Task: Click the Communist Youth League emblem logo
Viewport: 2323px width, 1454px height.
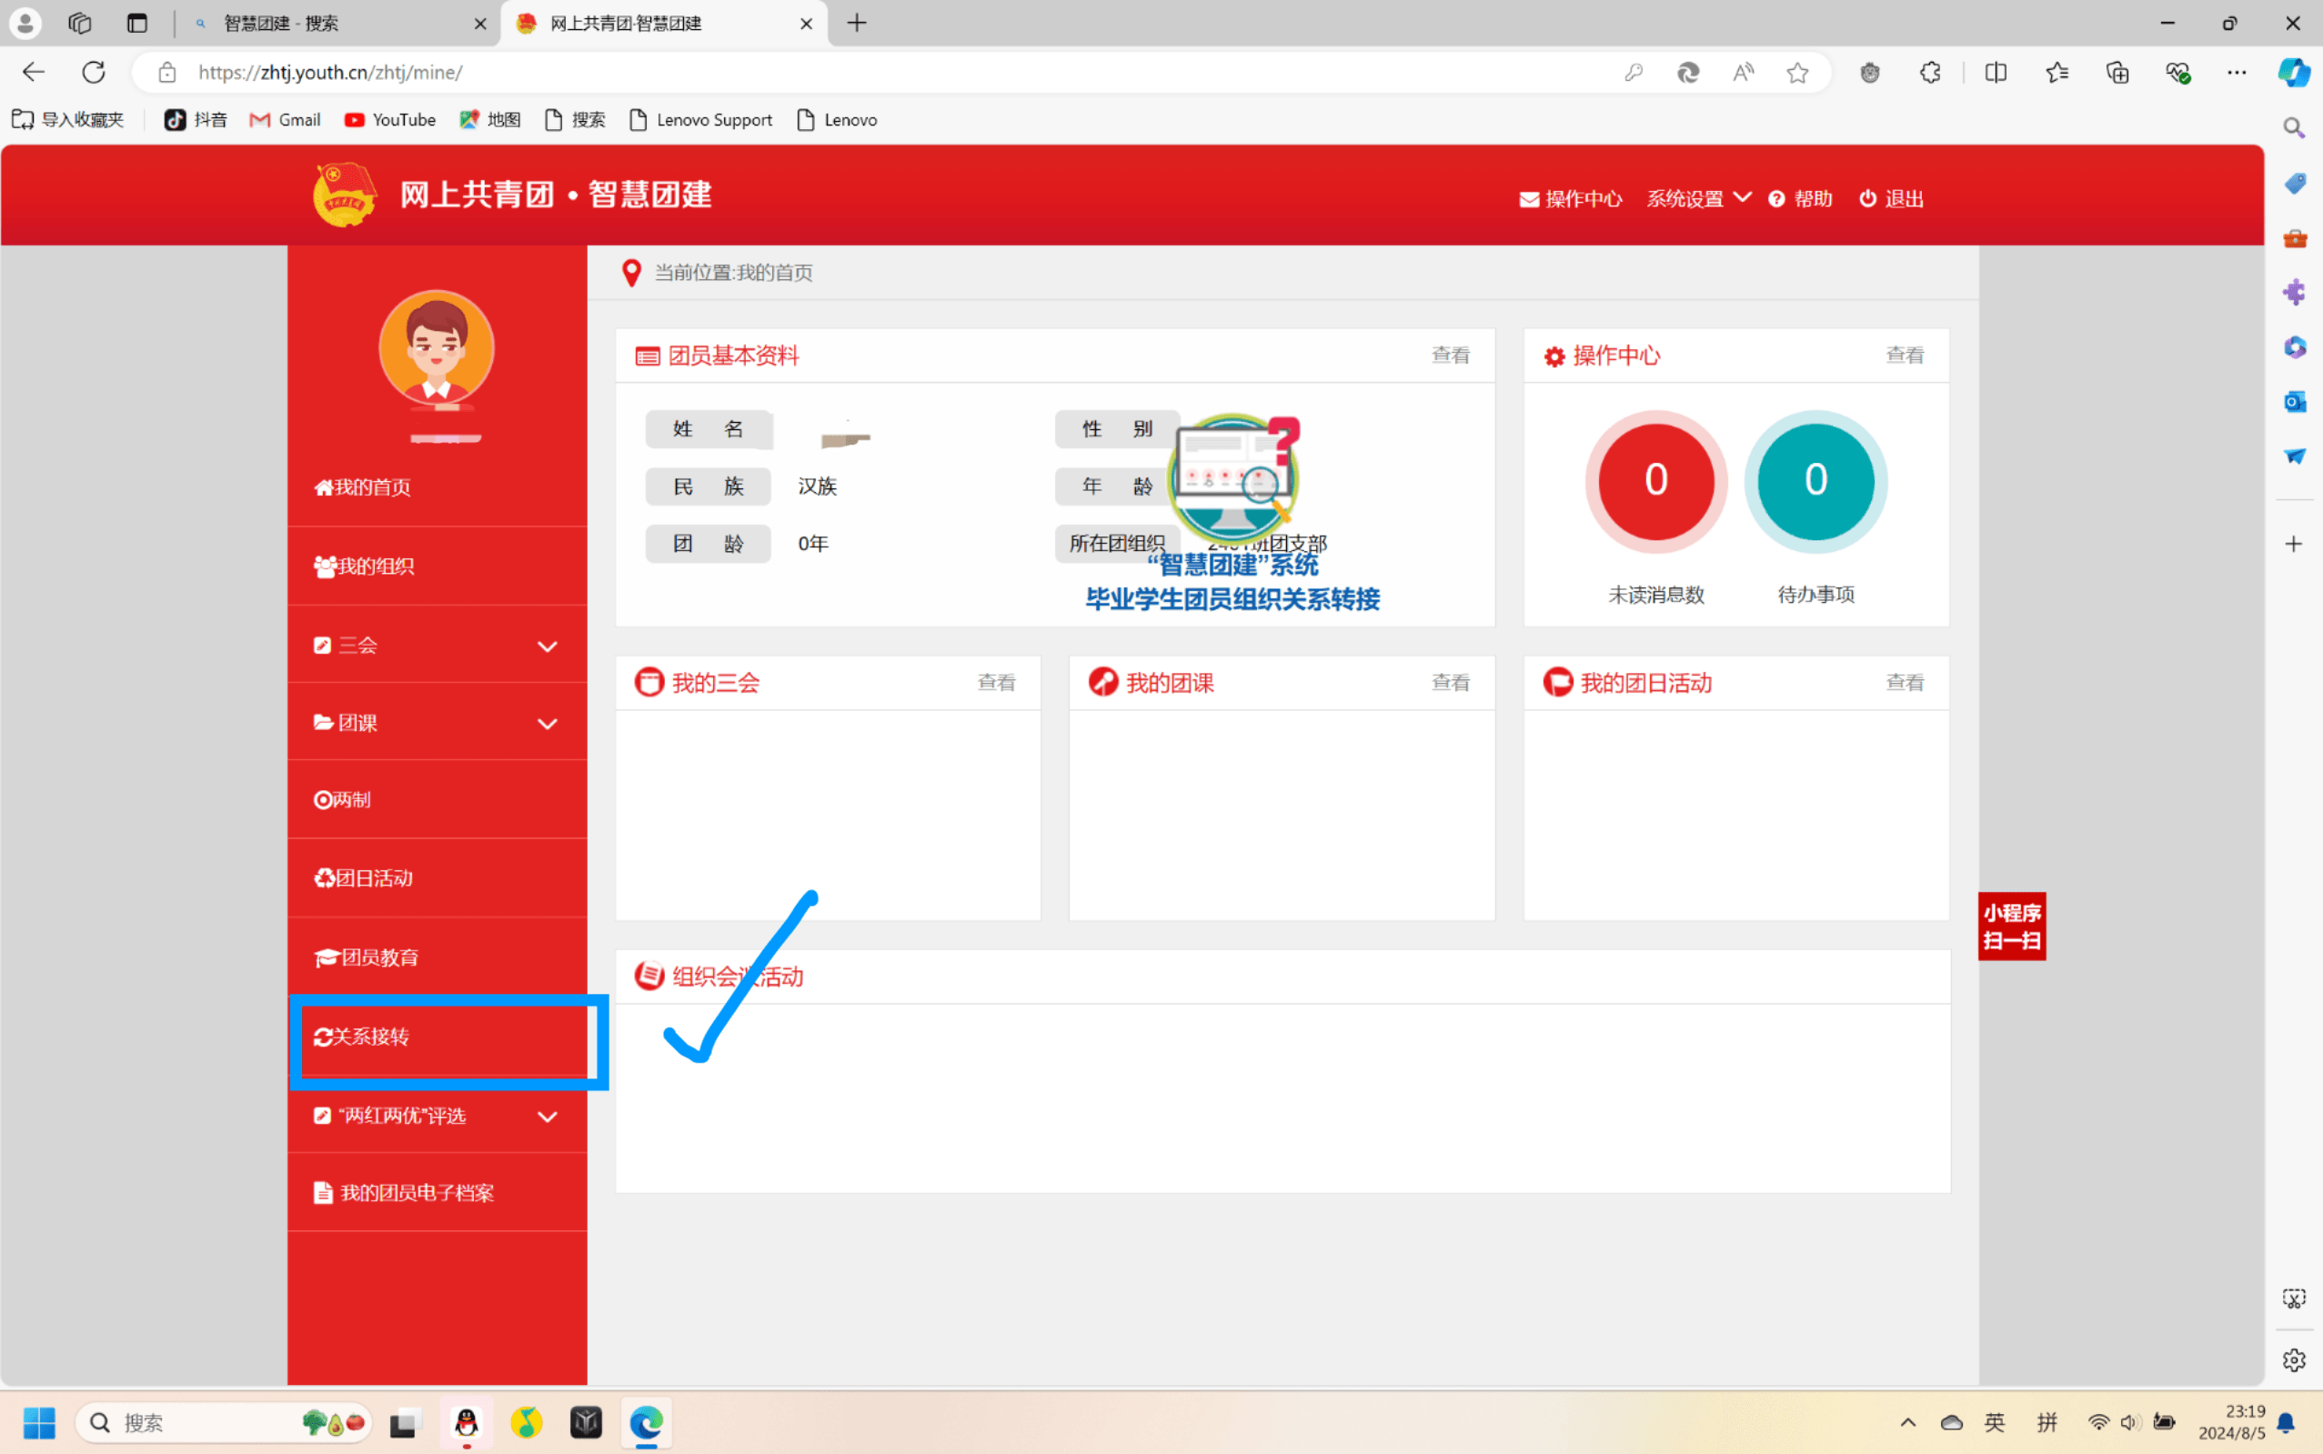Action: coord(344,196)
